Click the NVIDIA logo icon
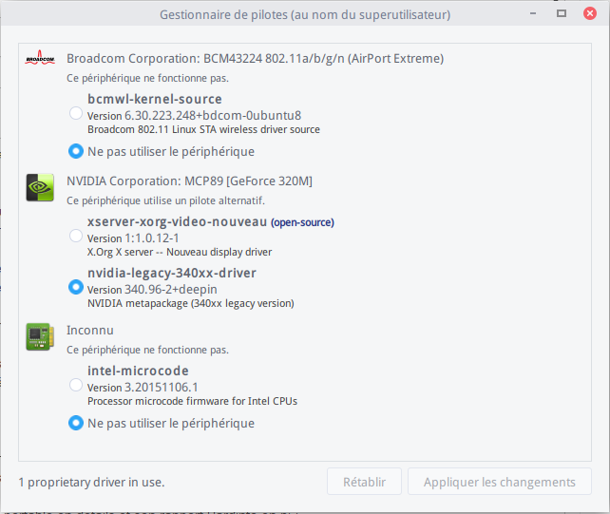This screenshot has height=514, width=610. pyautogui.click(x=40, y=187)
